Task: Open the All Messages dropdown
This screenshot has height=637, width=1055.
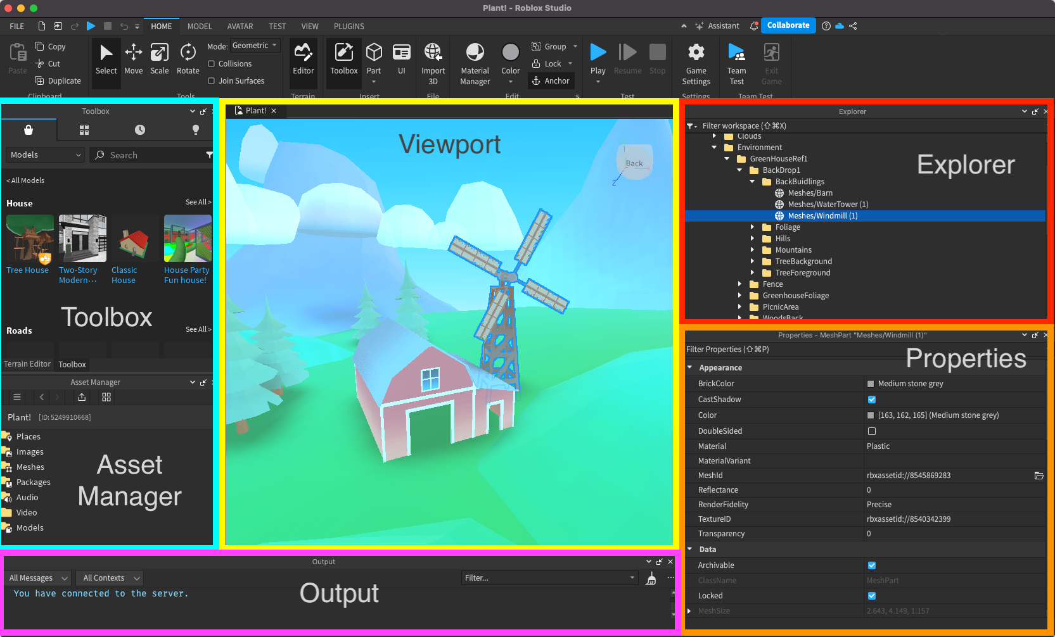Action: click(x=38, y=578)
